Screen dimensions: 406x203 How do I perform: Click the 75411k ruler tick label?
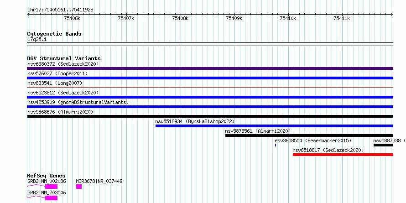point(342,18)
